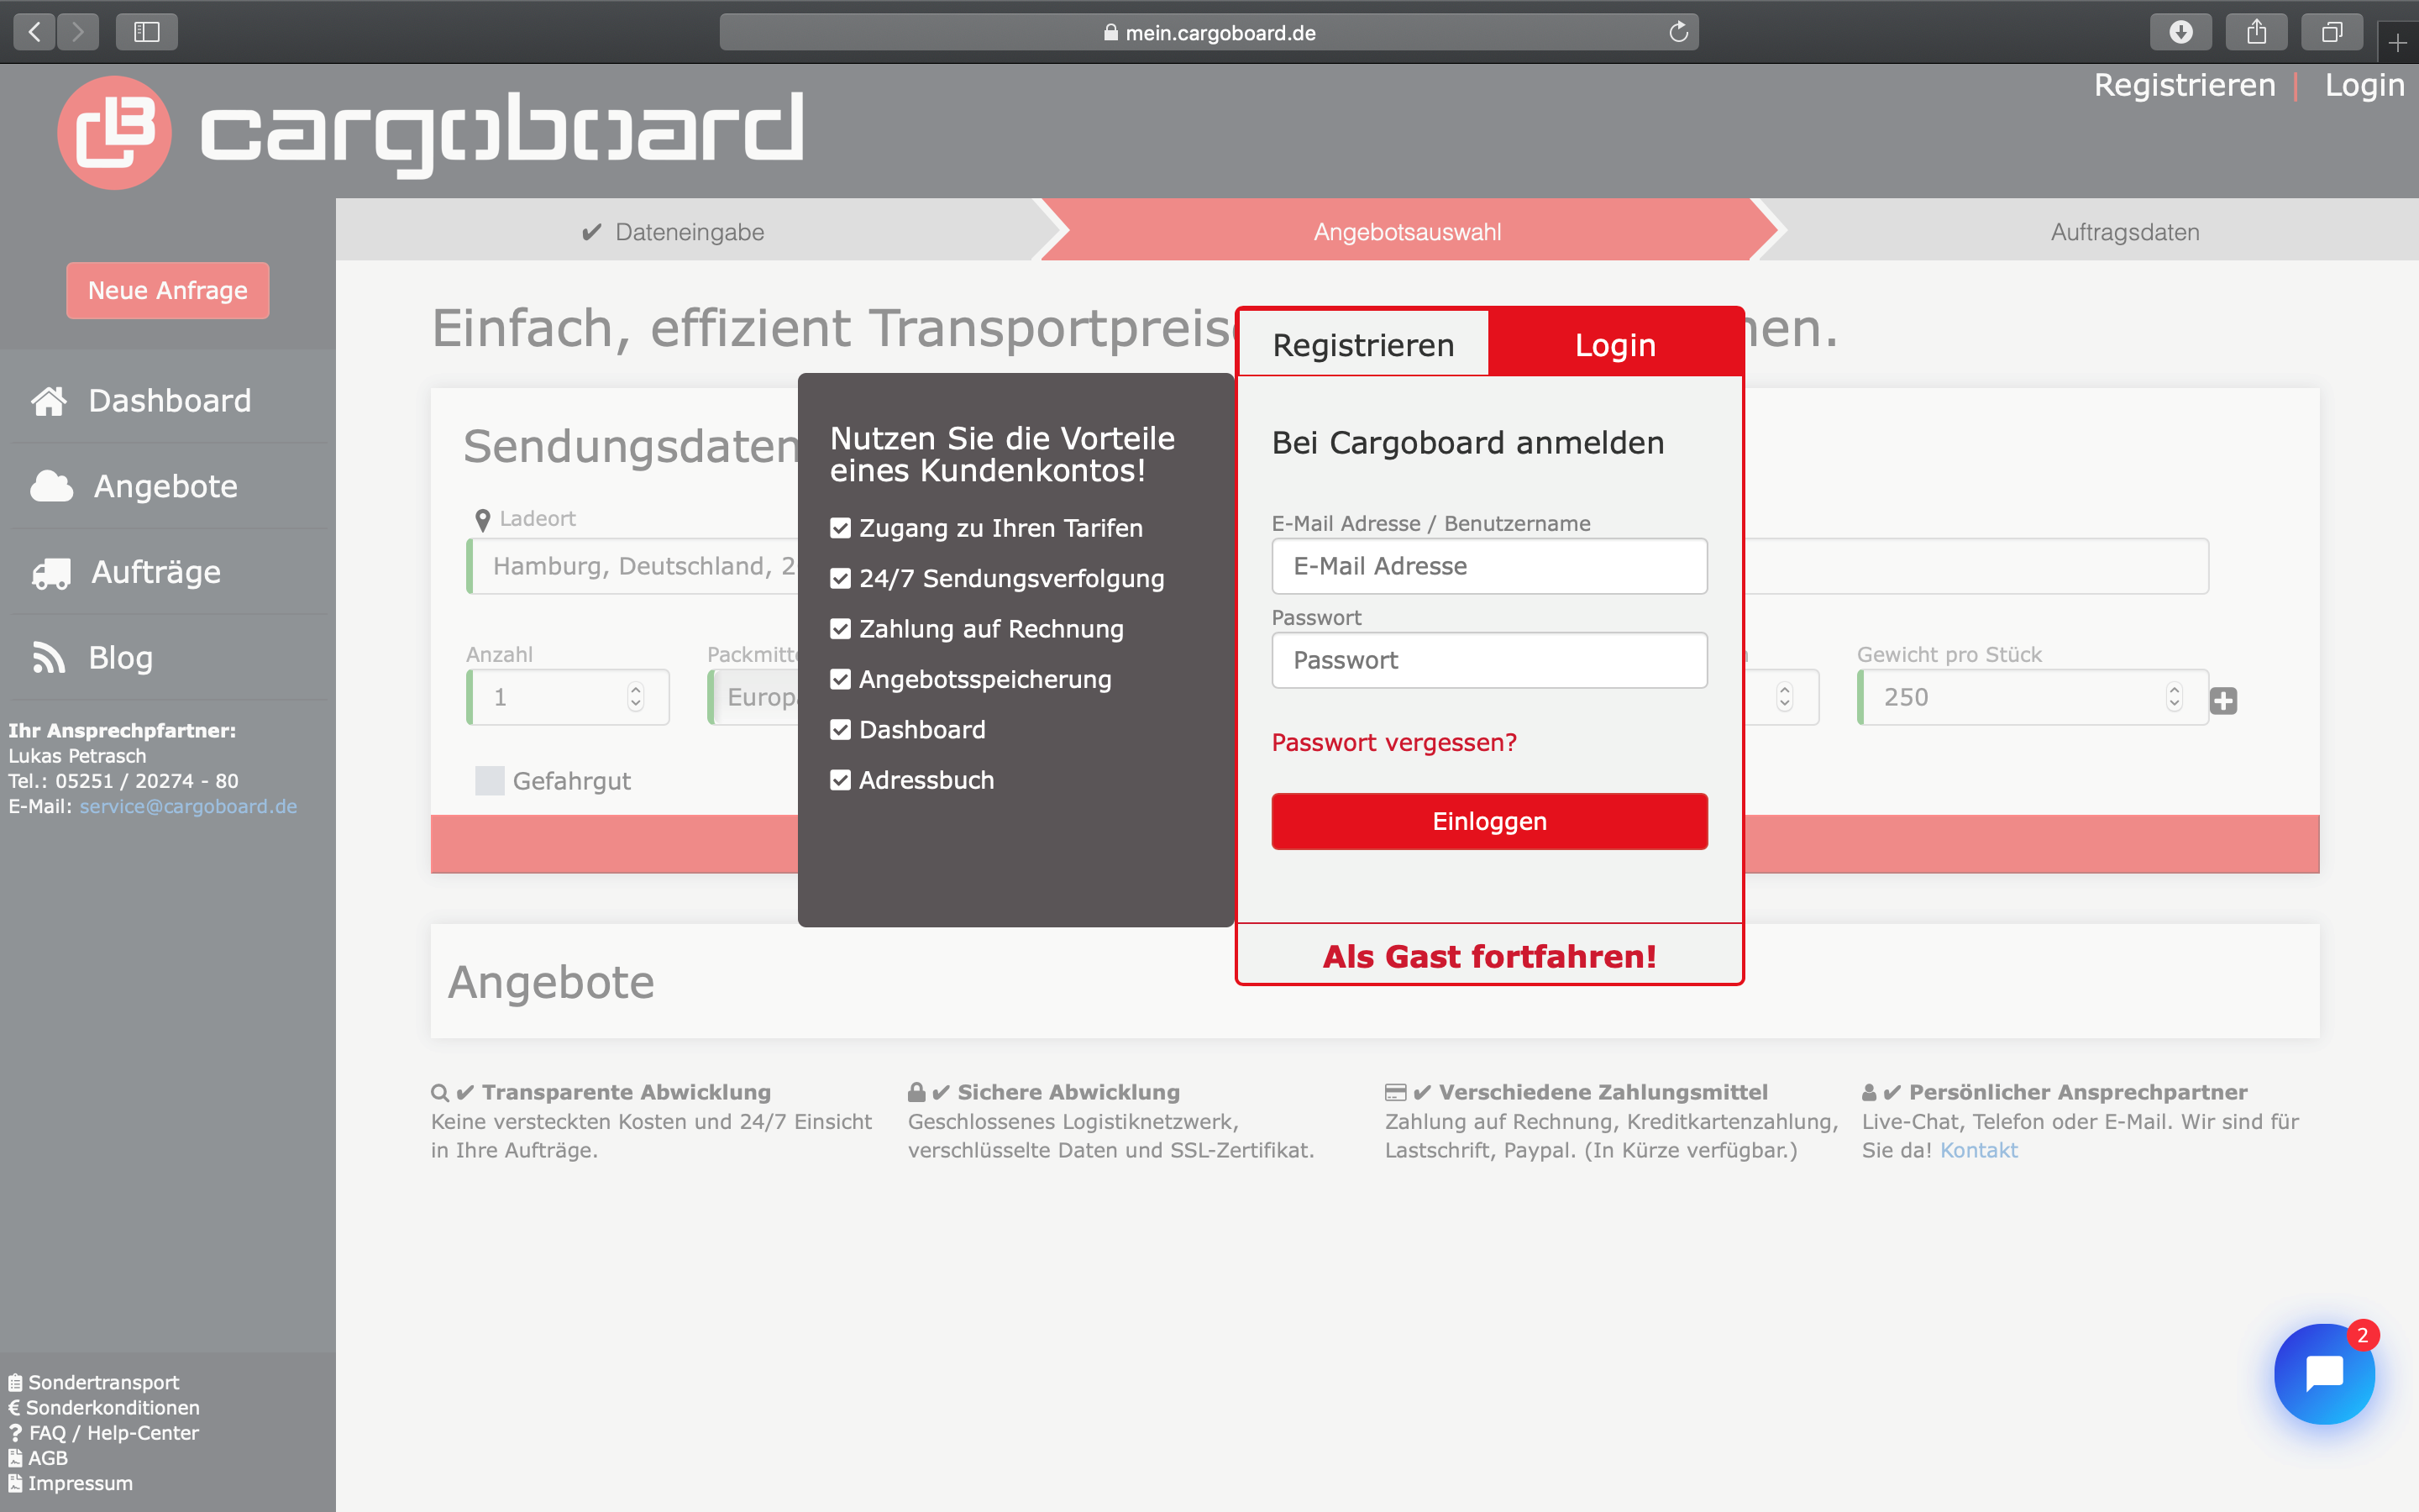Click 'Passwort vergessen?' link
The width and height of the screenshot is (2419, 1512).
[1393, 742]
